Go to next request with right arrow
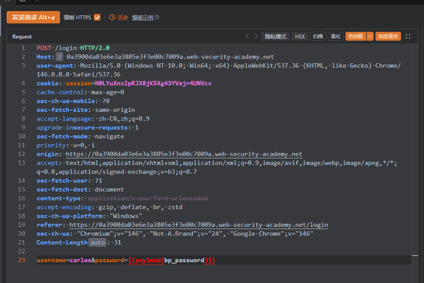424x283 pixels. (x=256, y=37)
